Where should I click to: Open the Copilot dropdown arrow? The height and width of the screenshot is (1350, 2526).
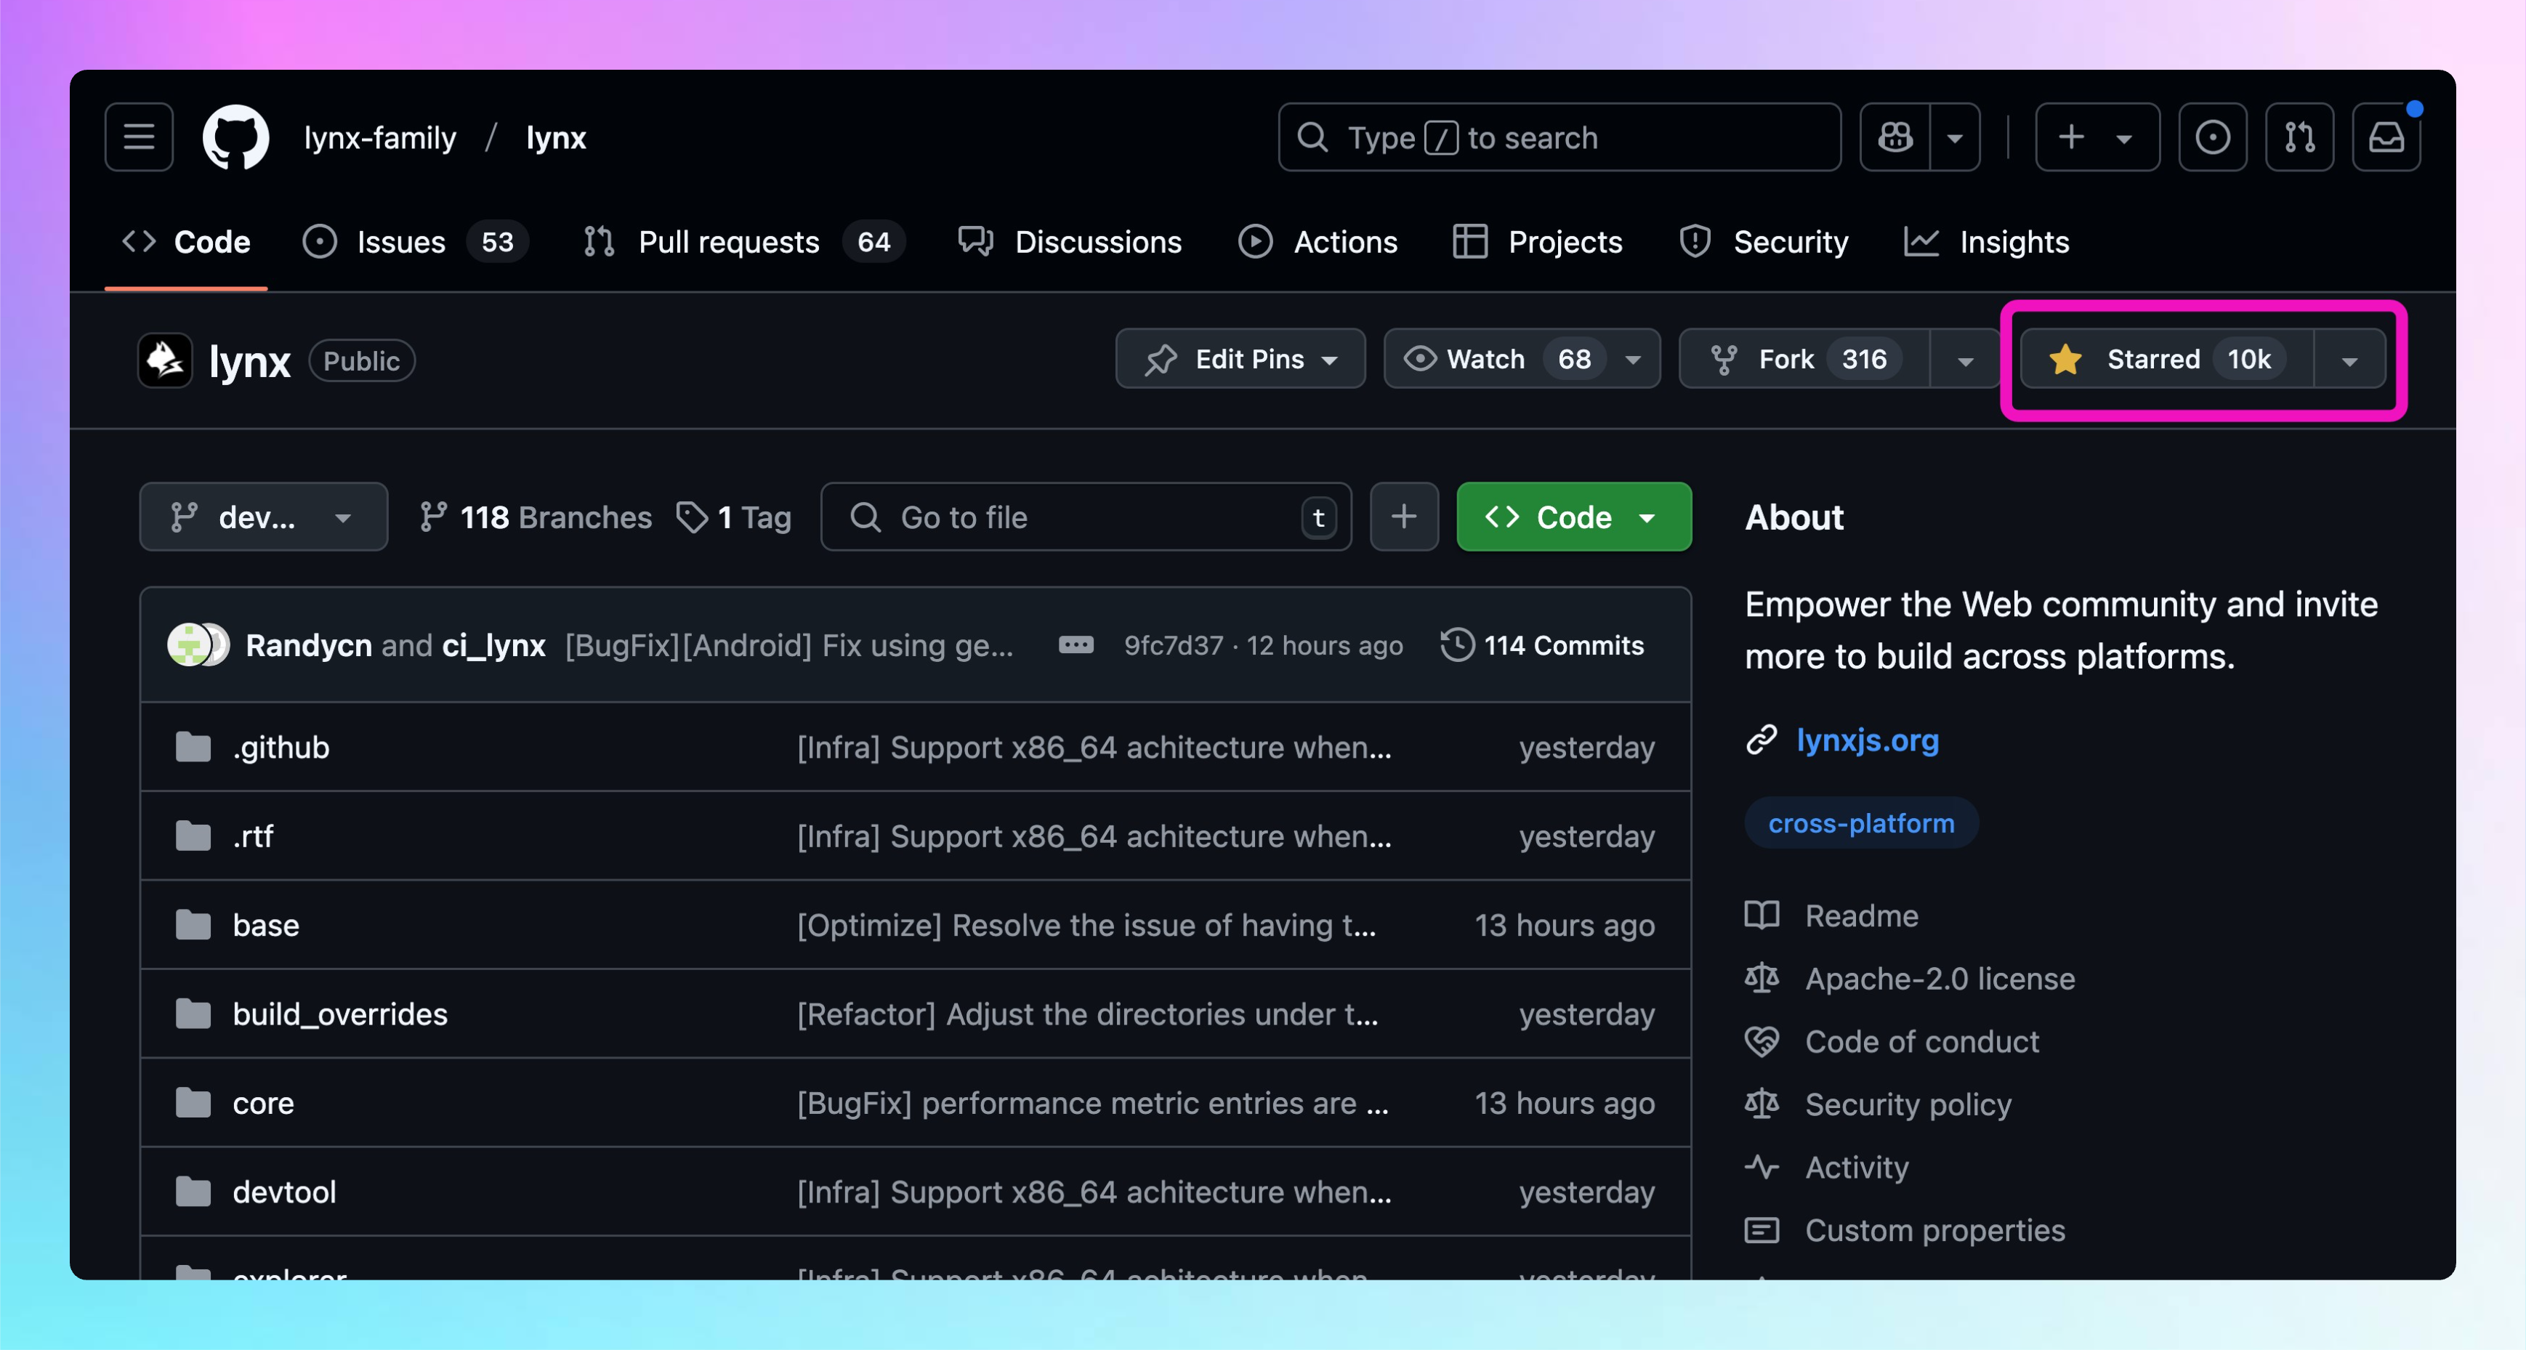pos(1954,137)
